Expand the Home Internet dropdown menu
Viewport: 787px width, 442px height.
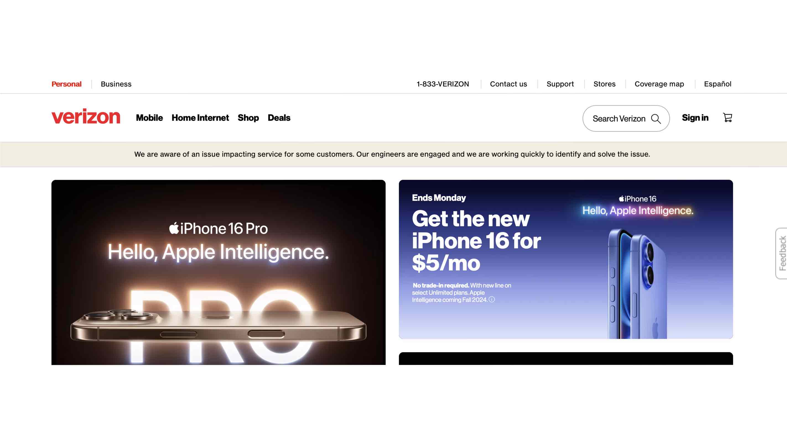[x=200, y=118]
